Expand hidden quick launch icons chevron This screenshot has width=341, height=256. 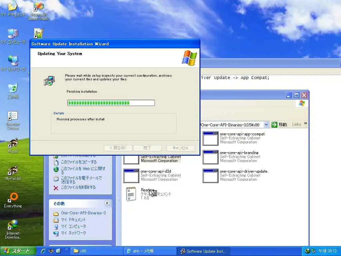click(x=67, y=249)
